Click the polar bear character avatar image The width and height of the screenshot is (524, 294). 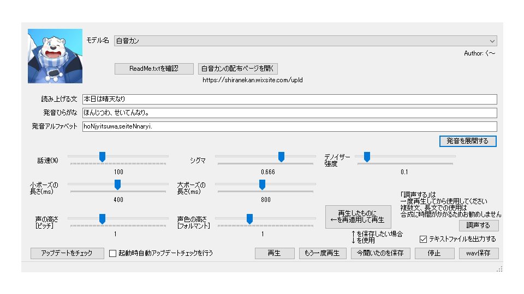click(x=55, y=56)
